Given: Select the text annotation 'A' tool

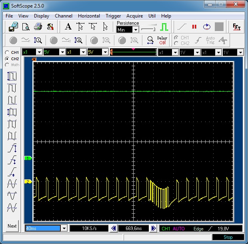Looking at the screenshot, I should pos(68,26).
